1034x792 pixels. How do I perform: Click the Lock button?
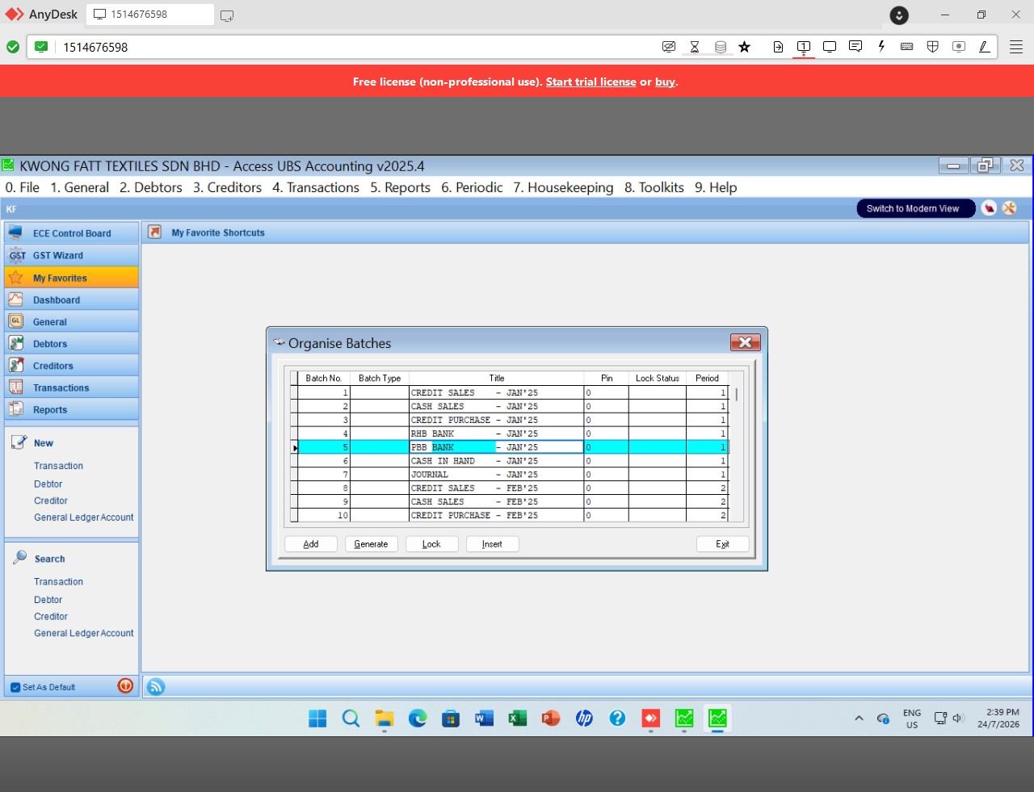point(432,544)
